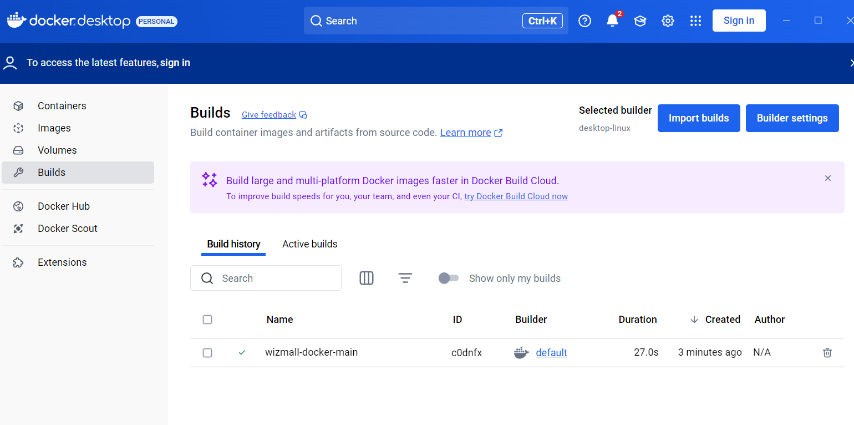854x425 pixels.
Task: Open the apps grid icon
Action: pos(695,21)
